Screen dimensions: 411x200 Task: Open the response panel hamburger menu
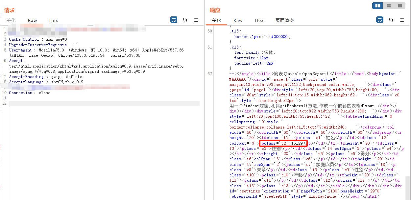[402, 20]
